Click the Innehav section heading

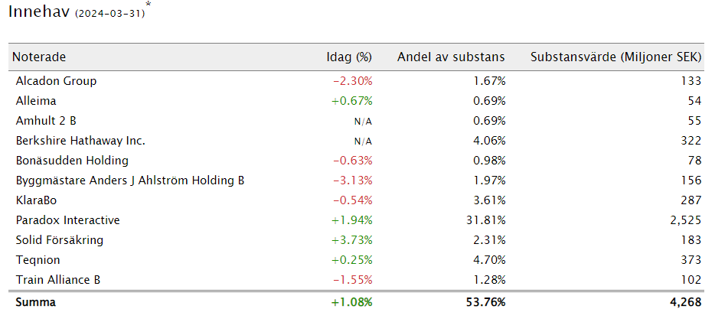point(39,11)
